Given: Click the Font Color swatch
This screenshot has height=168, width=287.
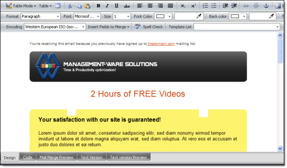Looking at the screenshot, I should click(161, 16).
